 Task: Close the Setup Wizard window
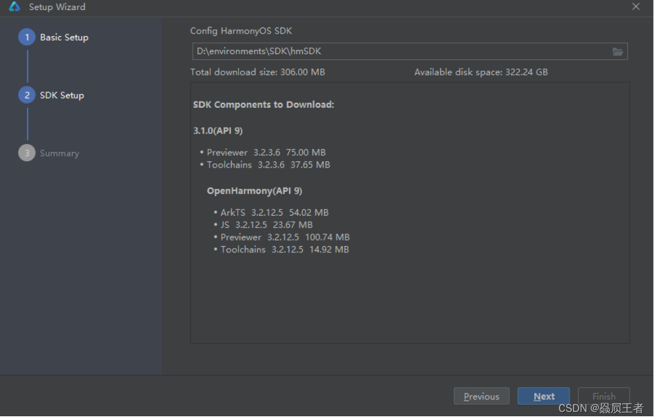tap(636, 7)
